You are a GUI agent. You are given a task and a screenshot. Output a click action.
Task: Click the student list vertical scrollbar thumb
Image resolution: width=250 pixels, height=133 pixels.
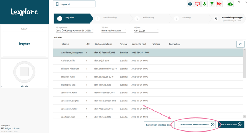click(245, 65)
